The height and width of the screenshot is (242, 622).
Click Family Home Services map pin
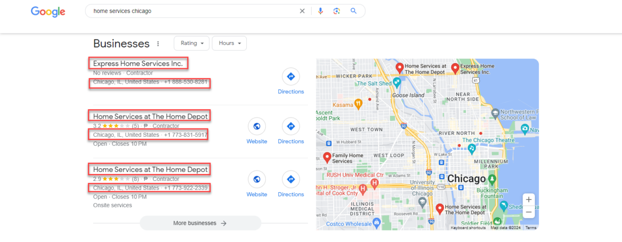click(x=327, y=157)
